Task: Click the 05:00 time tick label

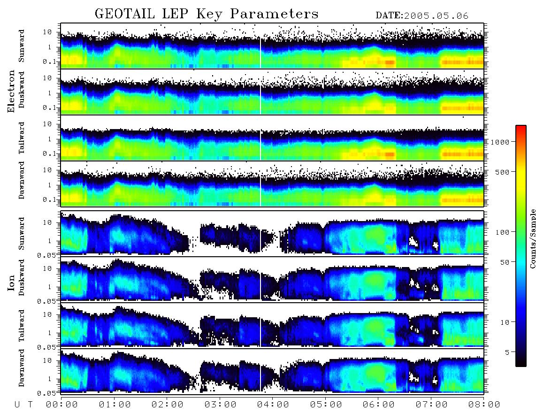Action: point(326,405)
